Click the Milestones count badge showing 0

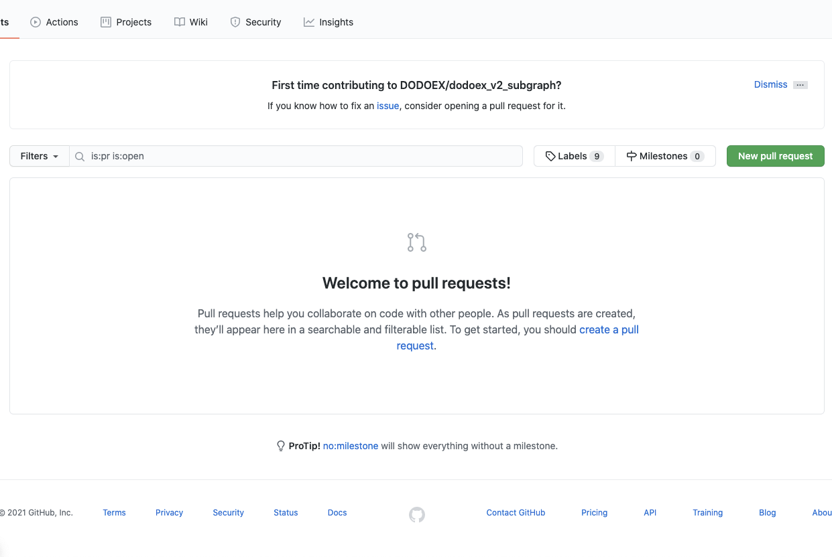[x=697, y=157]
